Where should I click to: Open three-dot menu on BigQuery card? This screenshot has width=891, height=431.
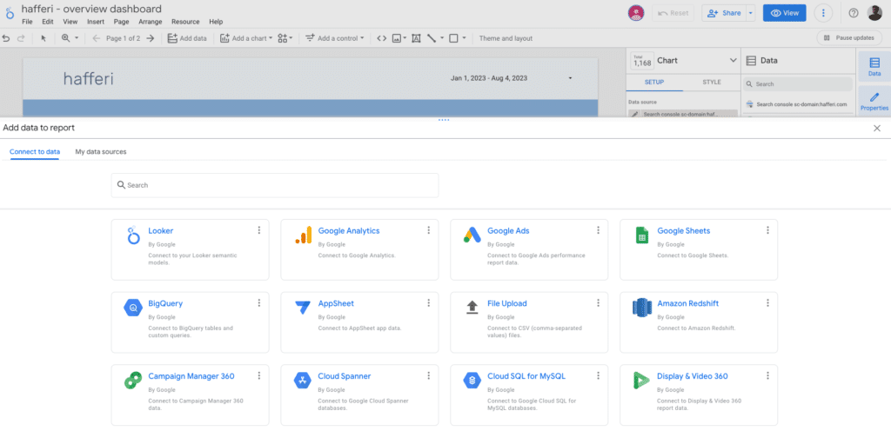tap(259, 303)
